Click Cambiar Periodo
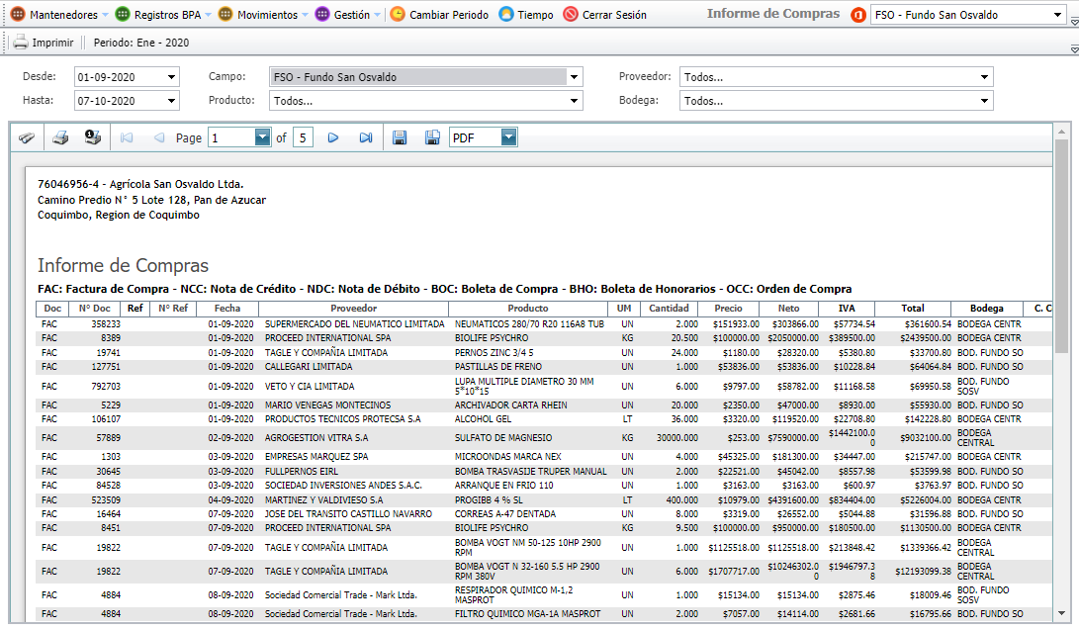Viewport: 1079px width, 630px height. click(x=439, y=15)
